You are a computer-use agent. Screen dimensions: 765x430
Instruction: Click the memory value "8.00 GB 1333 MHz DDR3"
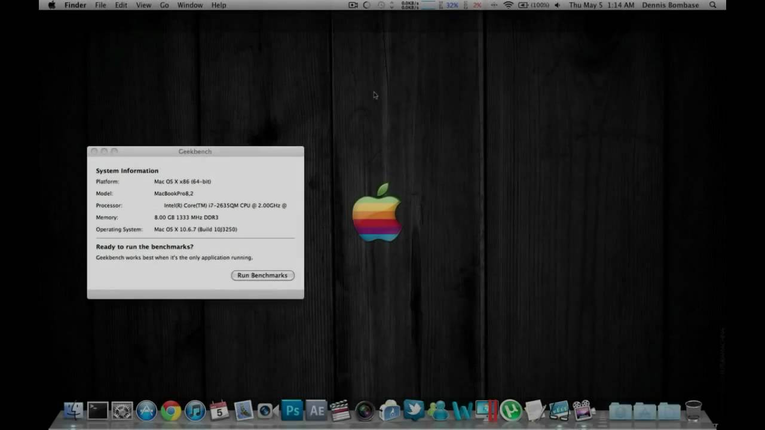point(186,217)
